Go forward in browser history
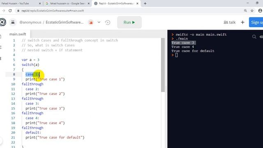263x148 pixels. 3,11
